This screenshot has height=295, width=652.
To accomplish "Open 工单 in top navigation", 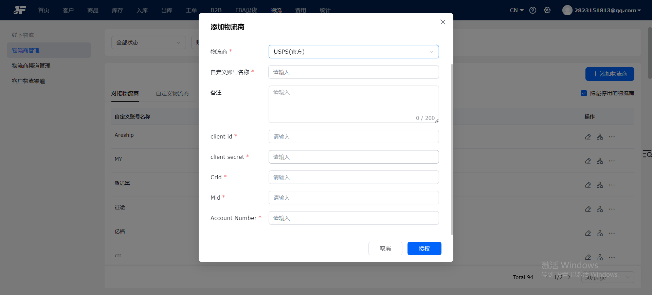I will pyautogui.click(x=191, y=10).
